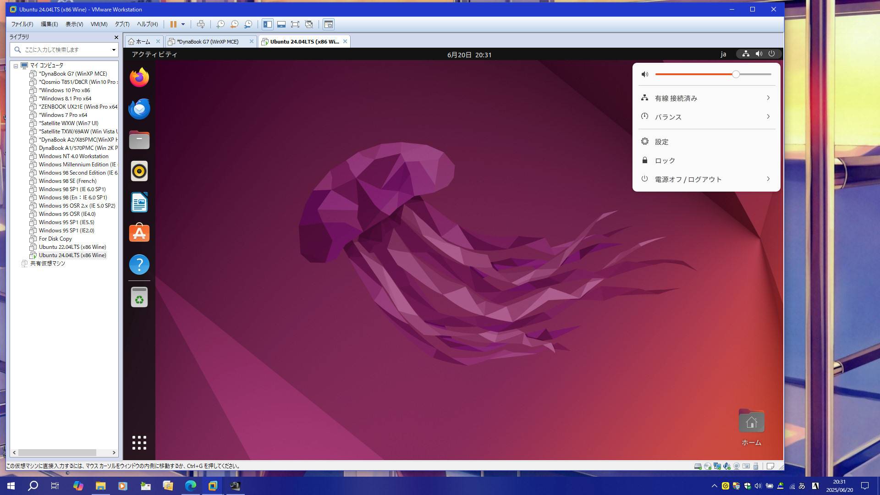Click the sound card status icon

(x=727, y=466)
